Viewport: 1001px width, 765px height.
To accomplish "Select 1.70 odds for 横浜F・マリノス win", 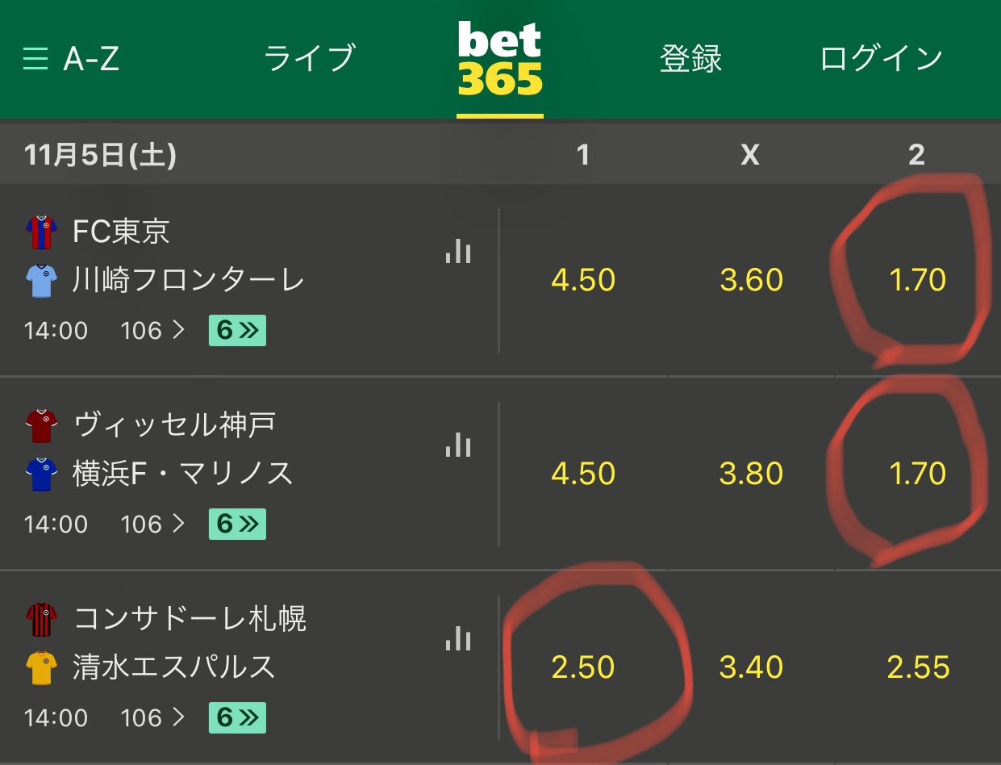I will 917,474.
